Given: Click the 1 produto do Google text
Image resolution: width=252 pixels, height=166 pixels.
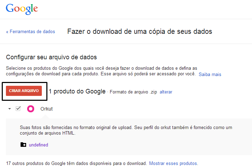Looking at the screenshot, I should tap(77, 91).
